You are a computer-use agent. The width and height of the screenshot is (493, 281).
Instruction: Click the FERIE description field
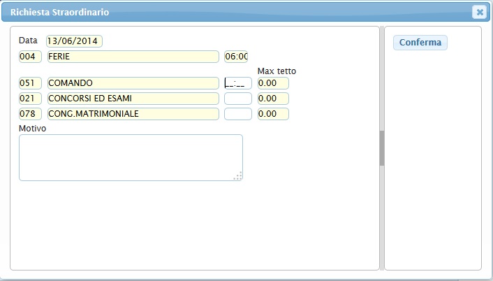(133, 57)
